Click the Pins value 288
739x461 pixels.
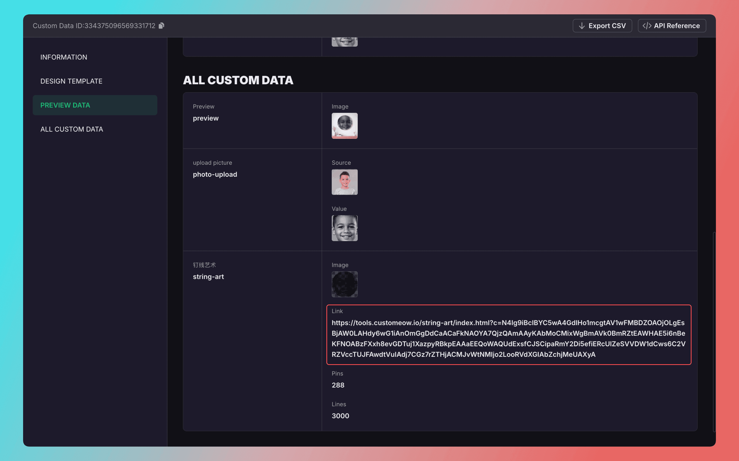338,385
